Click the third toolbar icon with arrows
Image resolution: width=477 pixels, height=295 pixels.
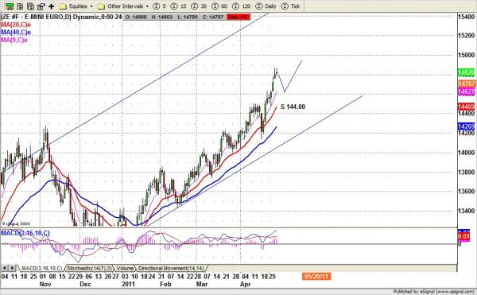click(30, 6)
